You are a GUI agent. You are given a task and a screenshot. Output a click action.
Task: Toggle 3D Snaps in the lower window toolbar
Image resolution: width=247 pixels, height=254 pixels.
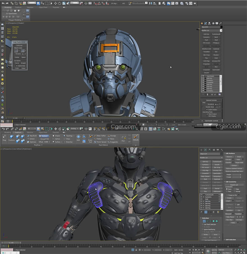pyautogui.click(x=95, y=129)
